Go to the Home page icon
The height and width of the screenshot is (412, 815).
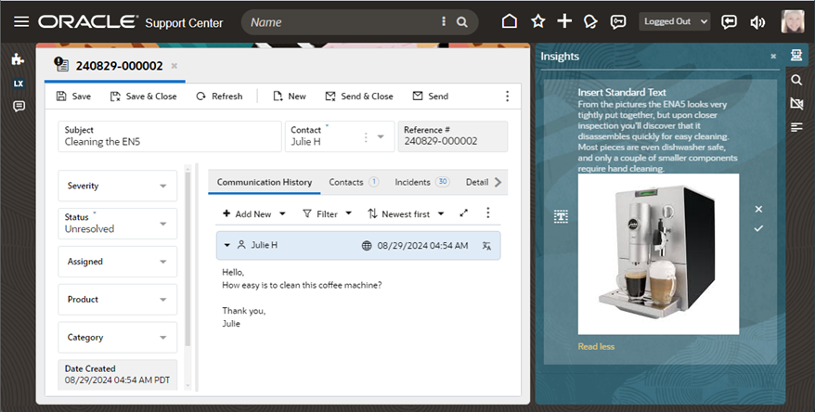(510, 21)
